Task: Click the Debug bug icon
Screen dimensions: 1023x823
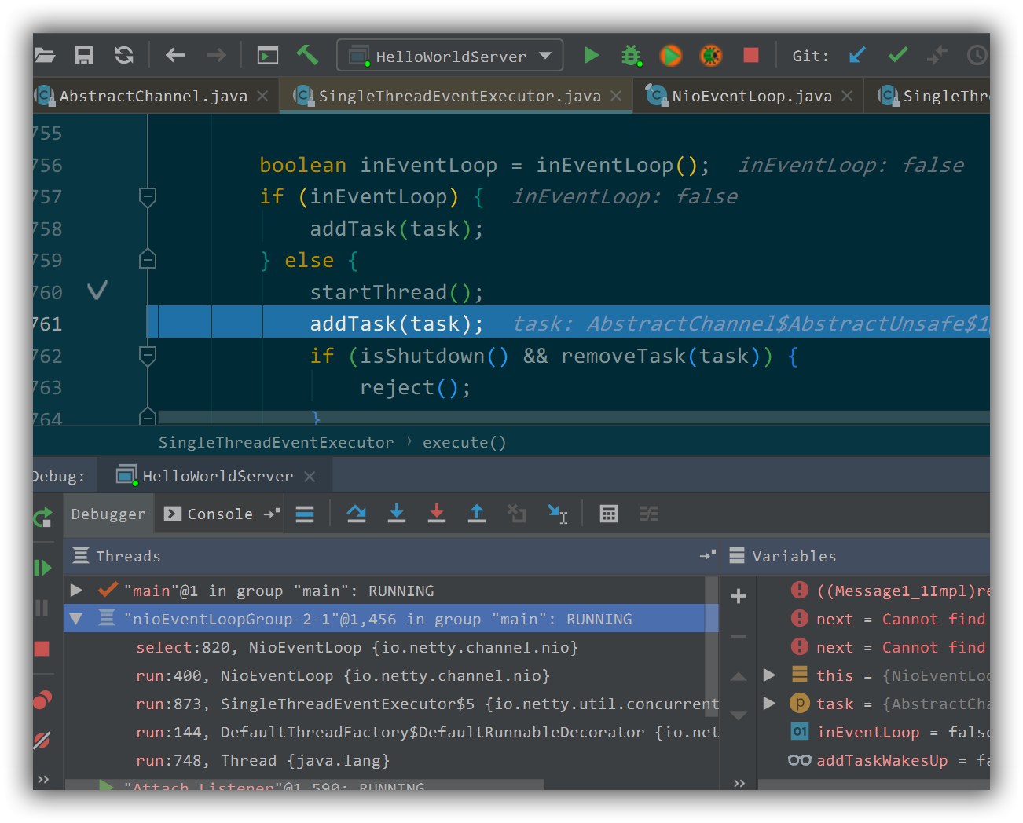Action: coord(632,56)
